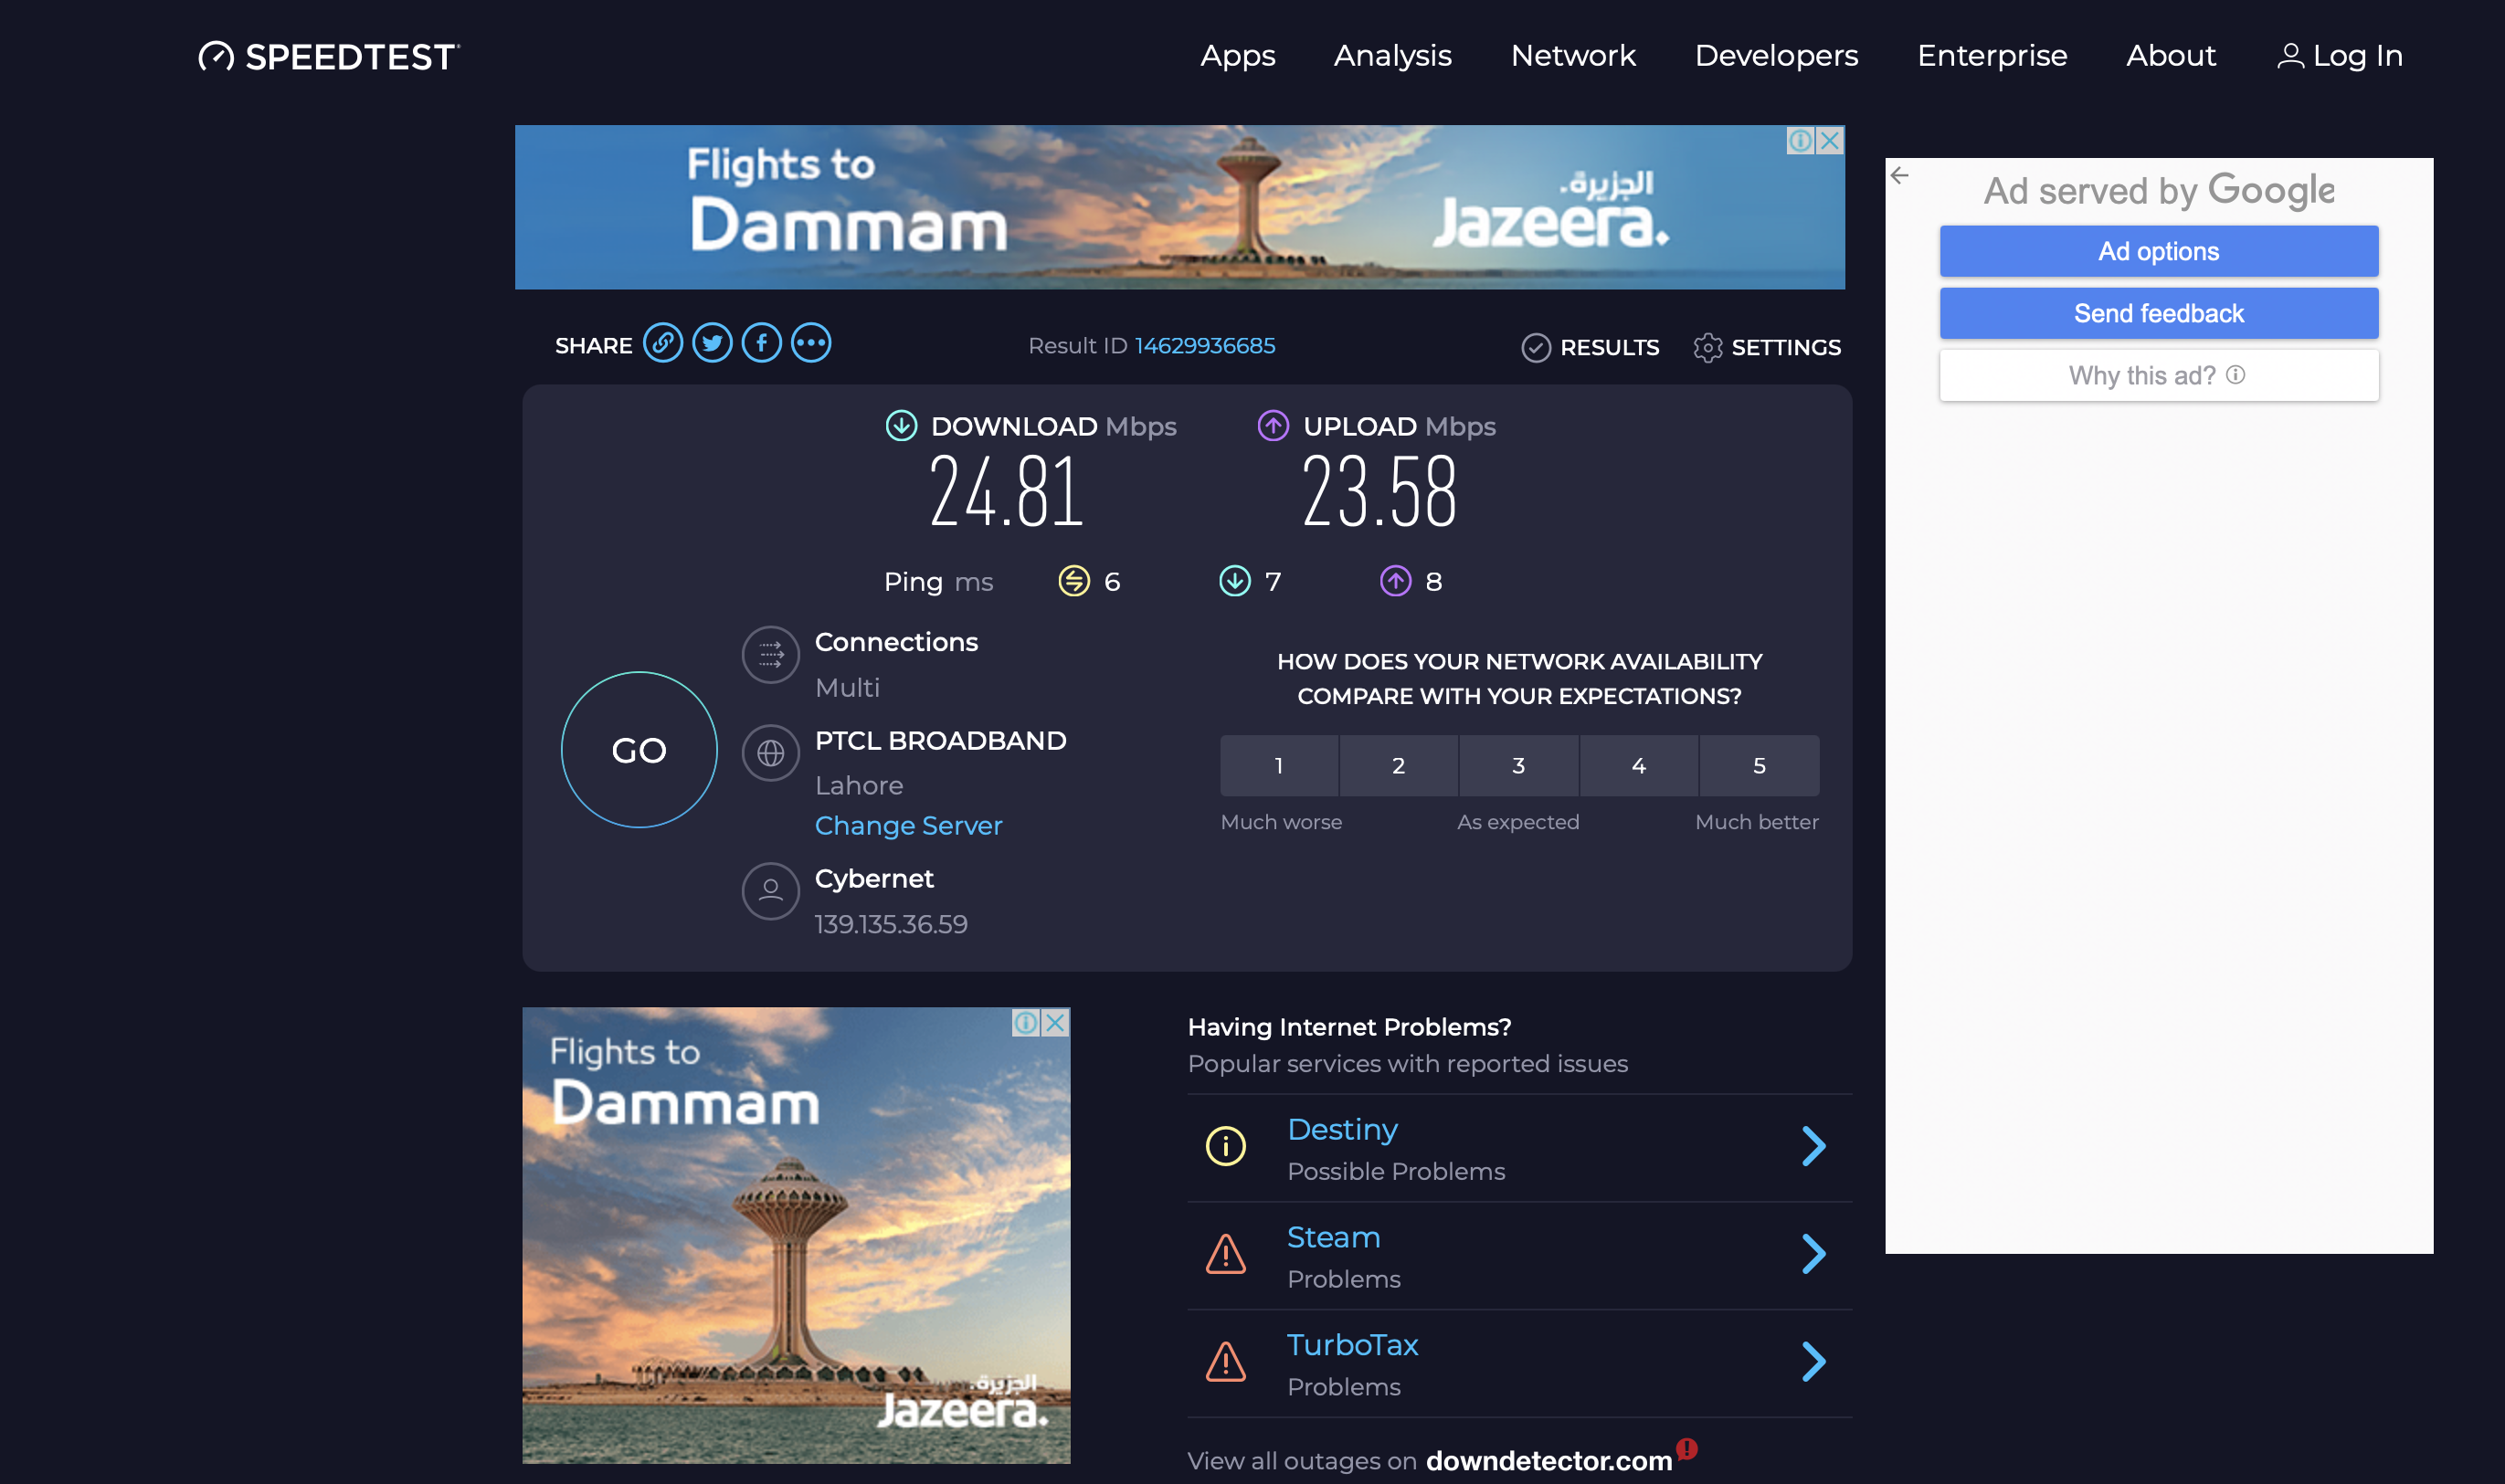Viewport: 2505px width, 1484px height.
Task: Click RESULTS text label
Action: (x=1610, y=347)
